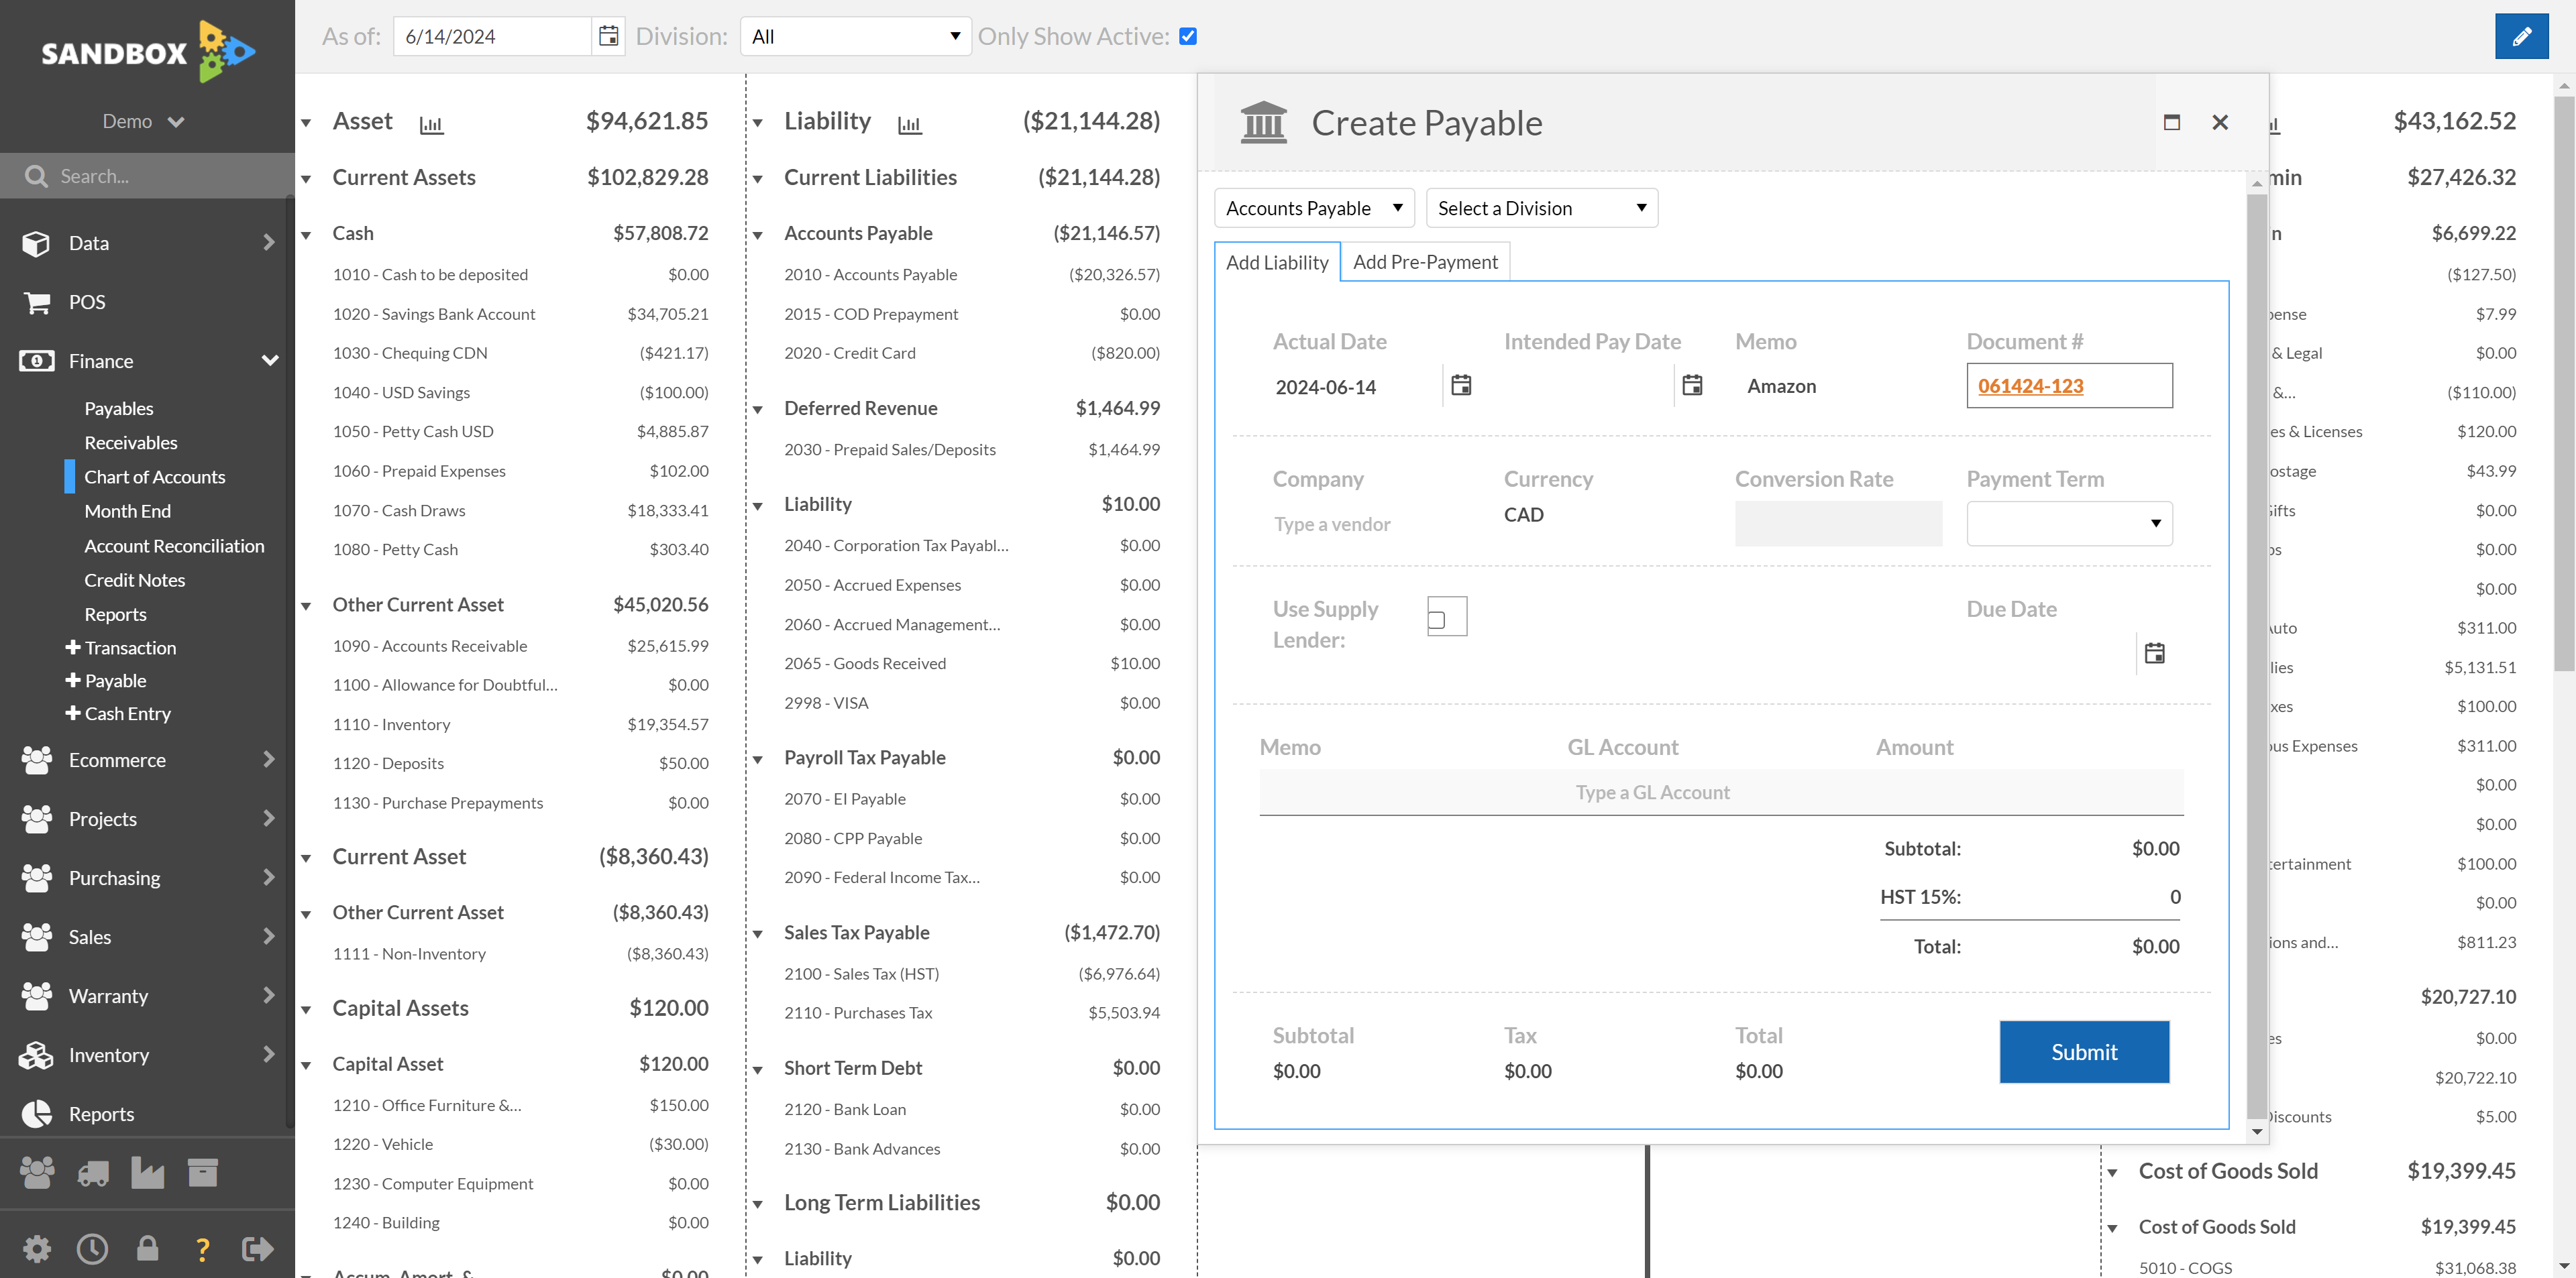Collapse the Deferred Revenue group triangle
2576x1278 pixels.
pyautogui.click(x=758, y=410)
